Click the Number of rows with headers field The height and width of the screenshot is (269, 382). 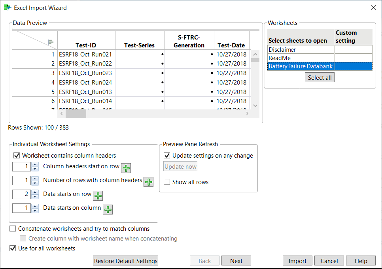pos(21,181)
